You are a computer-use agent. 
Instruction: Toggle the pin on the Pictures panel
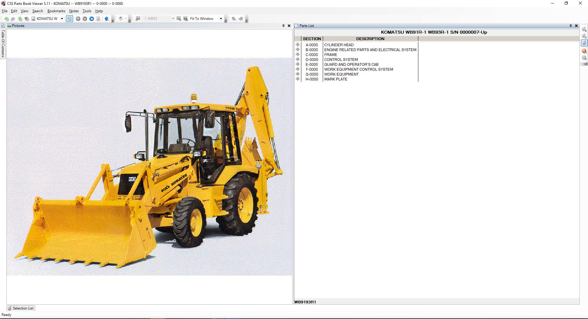click(284, 26)
